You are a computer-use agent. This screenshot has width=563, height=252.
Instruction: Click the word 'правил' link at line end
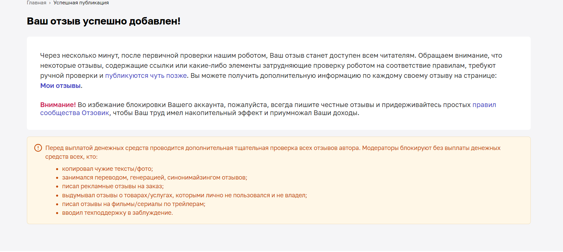(484, 105)
